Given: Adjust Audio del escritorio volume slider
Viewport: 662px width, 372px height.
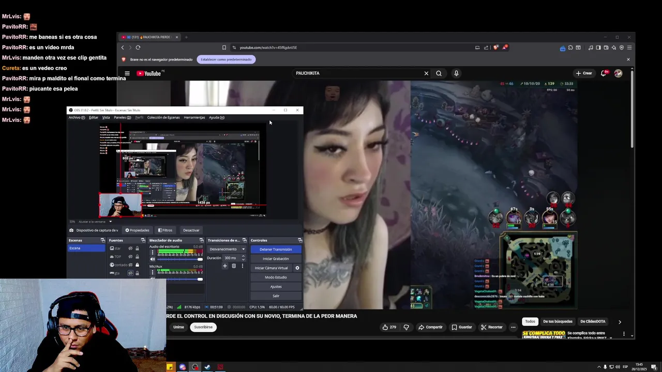Looking at the screenshot, I should 180,259.
